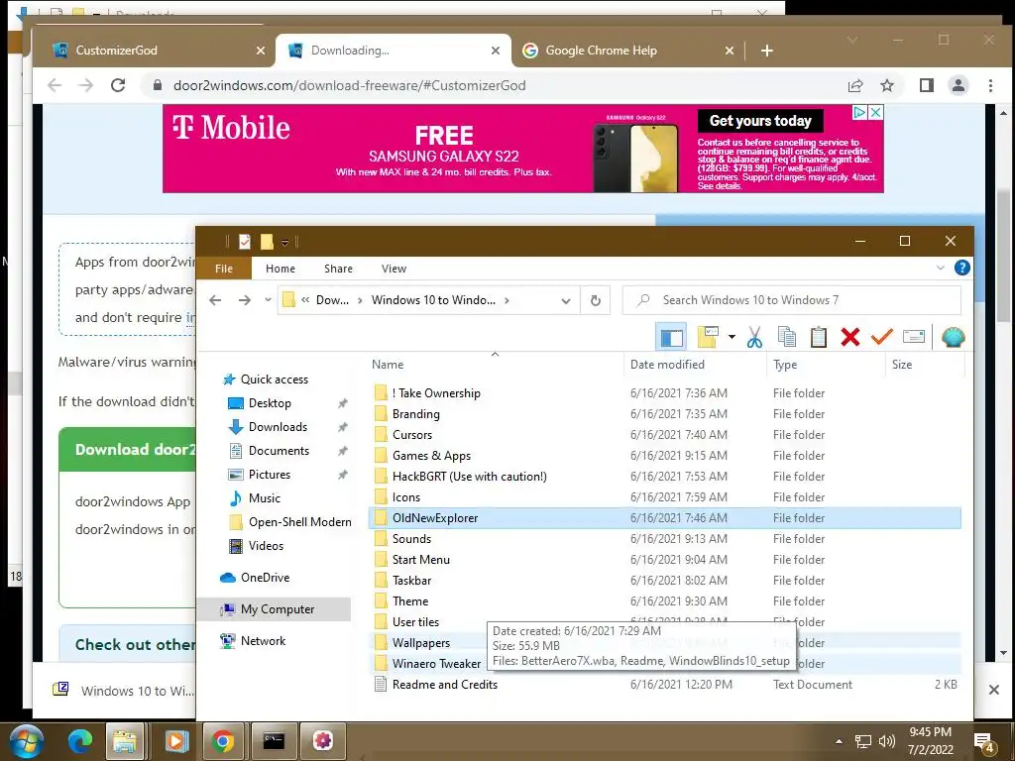The height and width of the screenshot is (761, 1015).
Task: Open the Home ribbon tab
Action: pyautogui.click(x=281, y=269)
